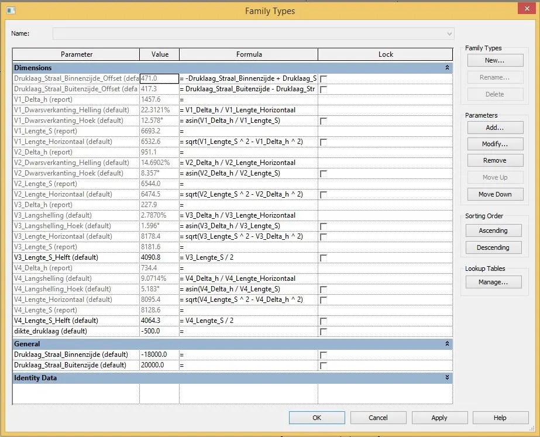Click the Family Types window icon in title bar
The image size is (540, 437).
click(11, 11)
